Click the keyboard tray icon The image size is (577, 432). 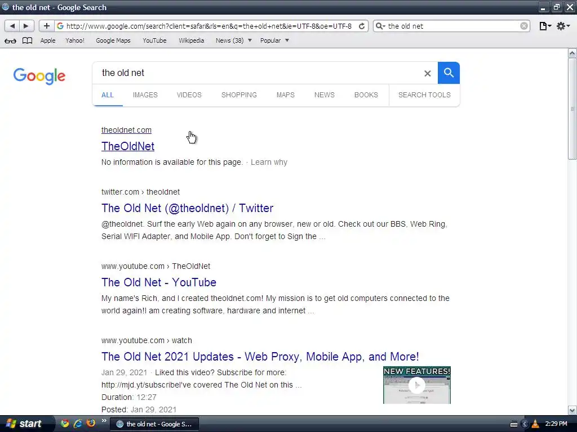[514, 424]
